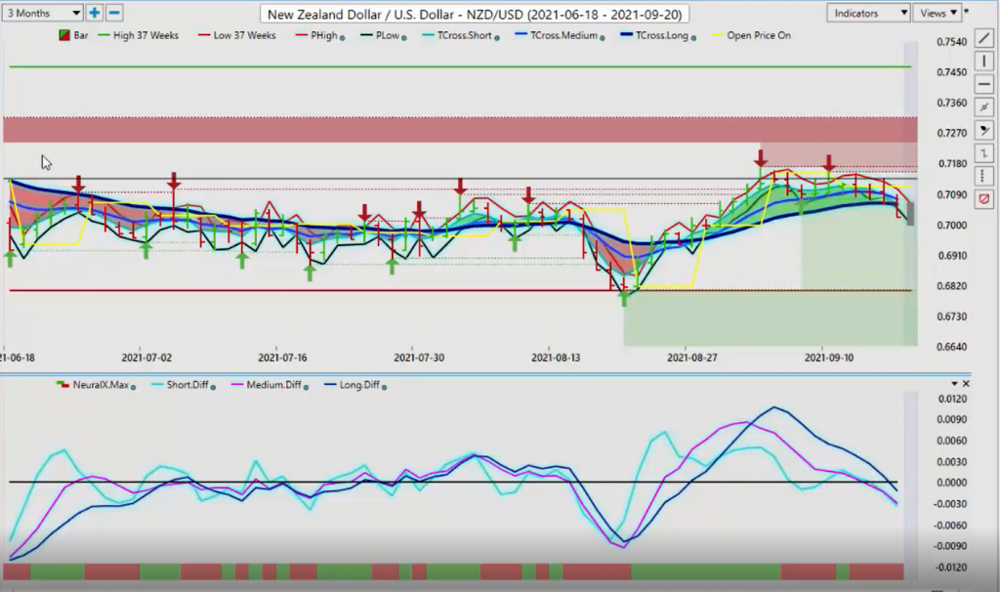1000x592 pixels.
Task: Toggle the NeuralX.Max indicator dot
Action: tap(133, 387)
